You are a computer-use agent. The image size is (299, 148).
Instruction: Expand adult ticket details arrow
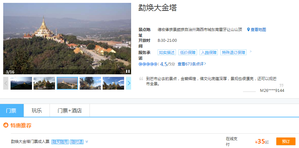point(87,142)
